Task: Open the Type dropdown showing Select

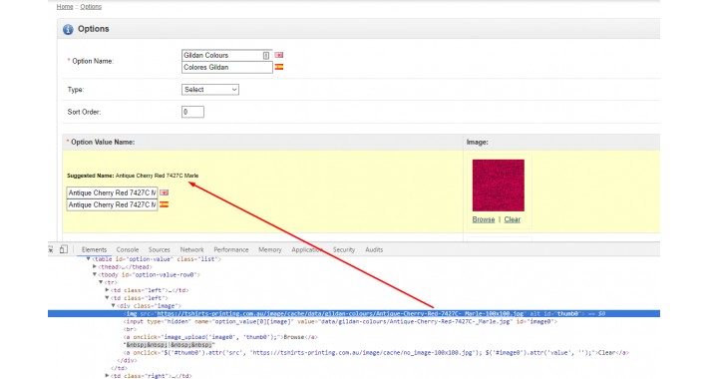Action: coord(210,90)
